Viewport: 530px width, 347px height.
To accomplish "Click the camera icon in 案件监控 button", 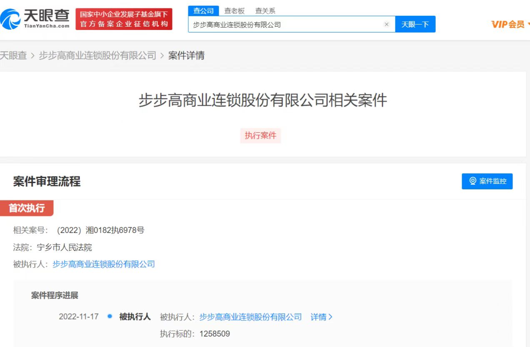I will point(473,181).
